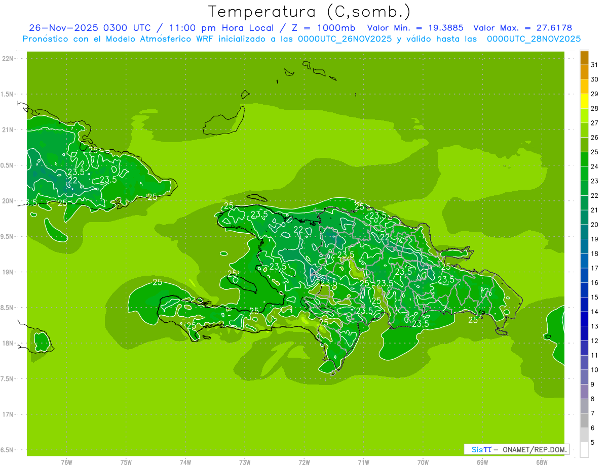The height and width of the screenshot is (469, 608).
Task: Click the '73W' longitude axis label
Action: (x=245, y=462)
